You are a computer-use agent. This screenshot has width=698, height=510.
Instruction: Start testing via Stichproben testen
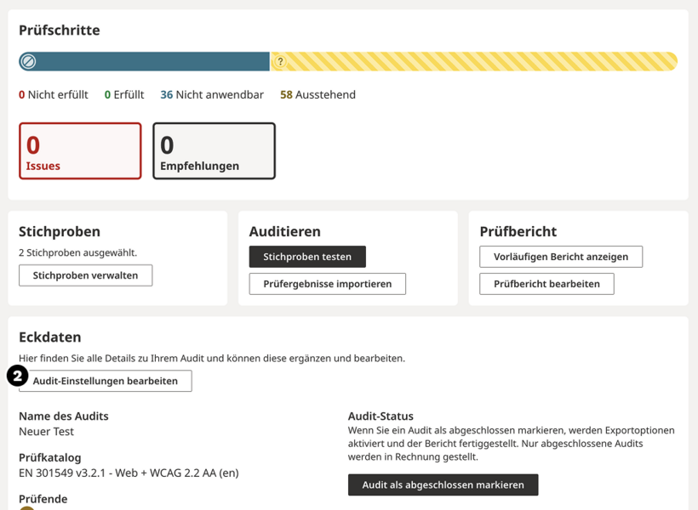tap(306, 256)
